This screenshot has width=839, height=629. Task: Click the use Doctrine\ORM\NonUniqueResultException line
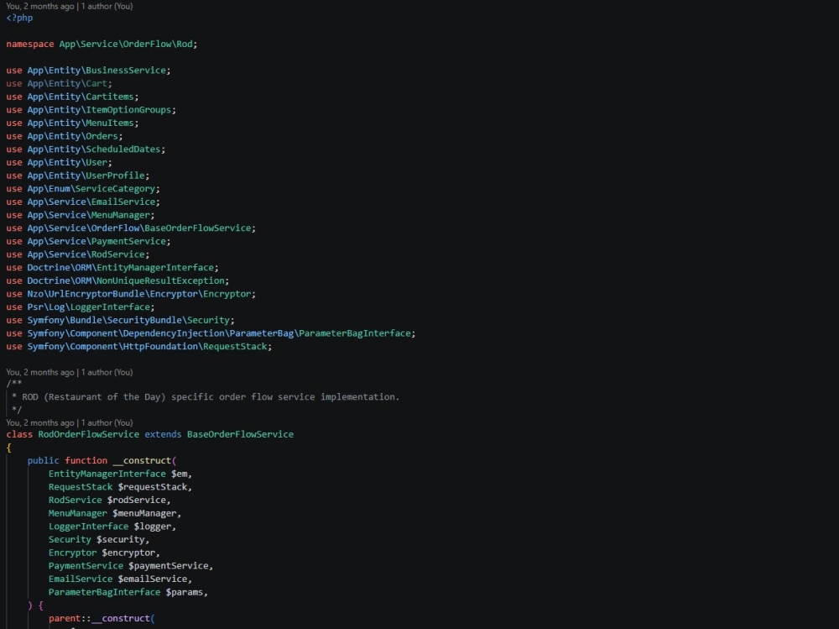pyautogui.click(x=117, y=280)
